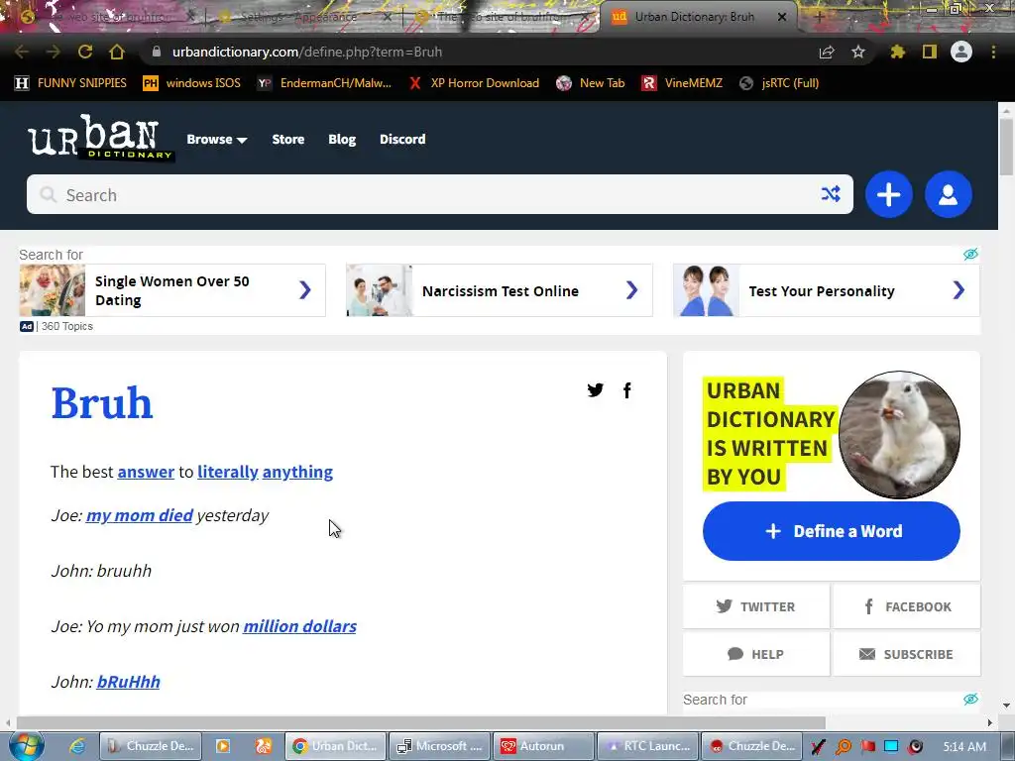
Task: Switch to the Settings - Appearance tab
Action: click(x=297, y=17)
